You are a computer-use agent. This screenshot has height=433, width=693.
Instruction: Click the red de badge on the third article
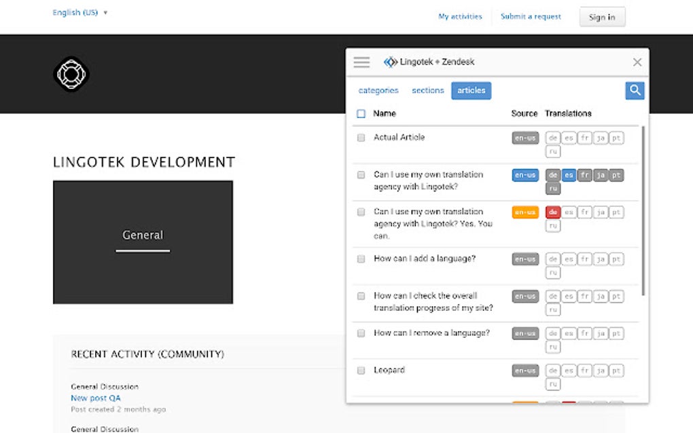(x=552, y=212)
